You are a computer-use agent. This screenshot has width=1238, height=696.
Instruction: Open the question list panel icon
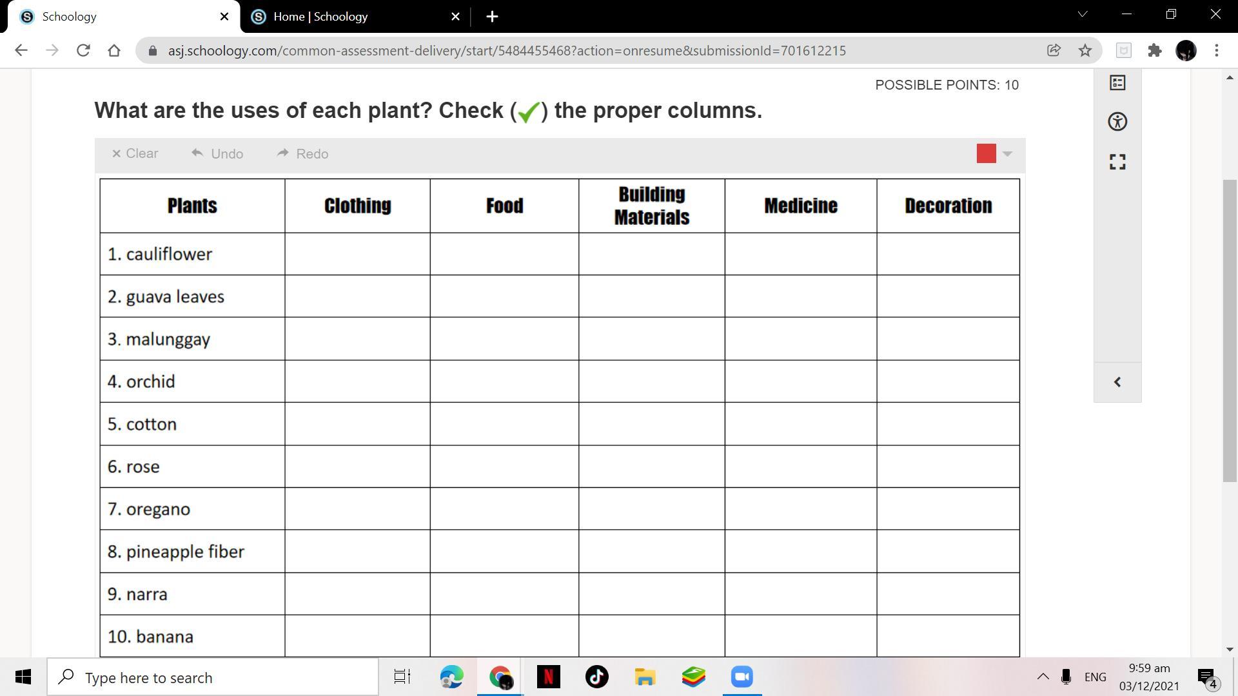click(1117, 82)
